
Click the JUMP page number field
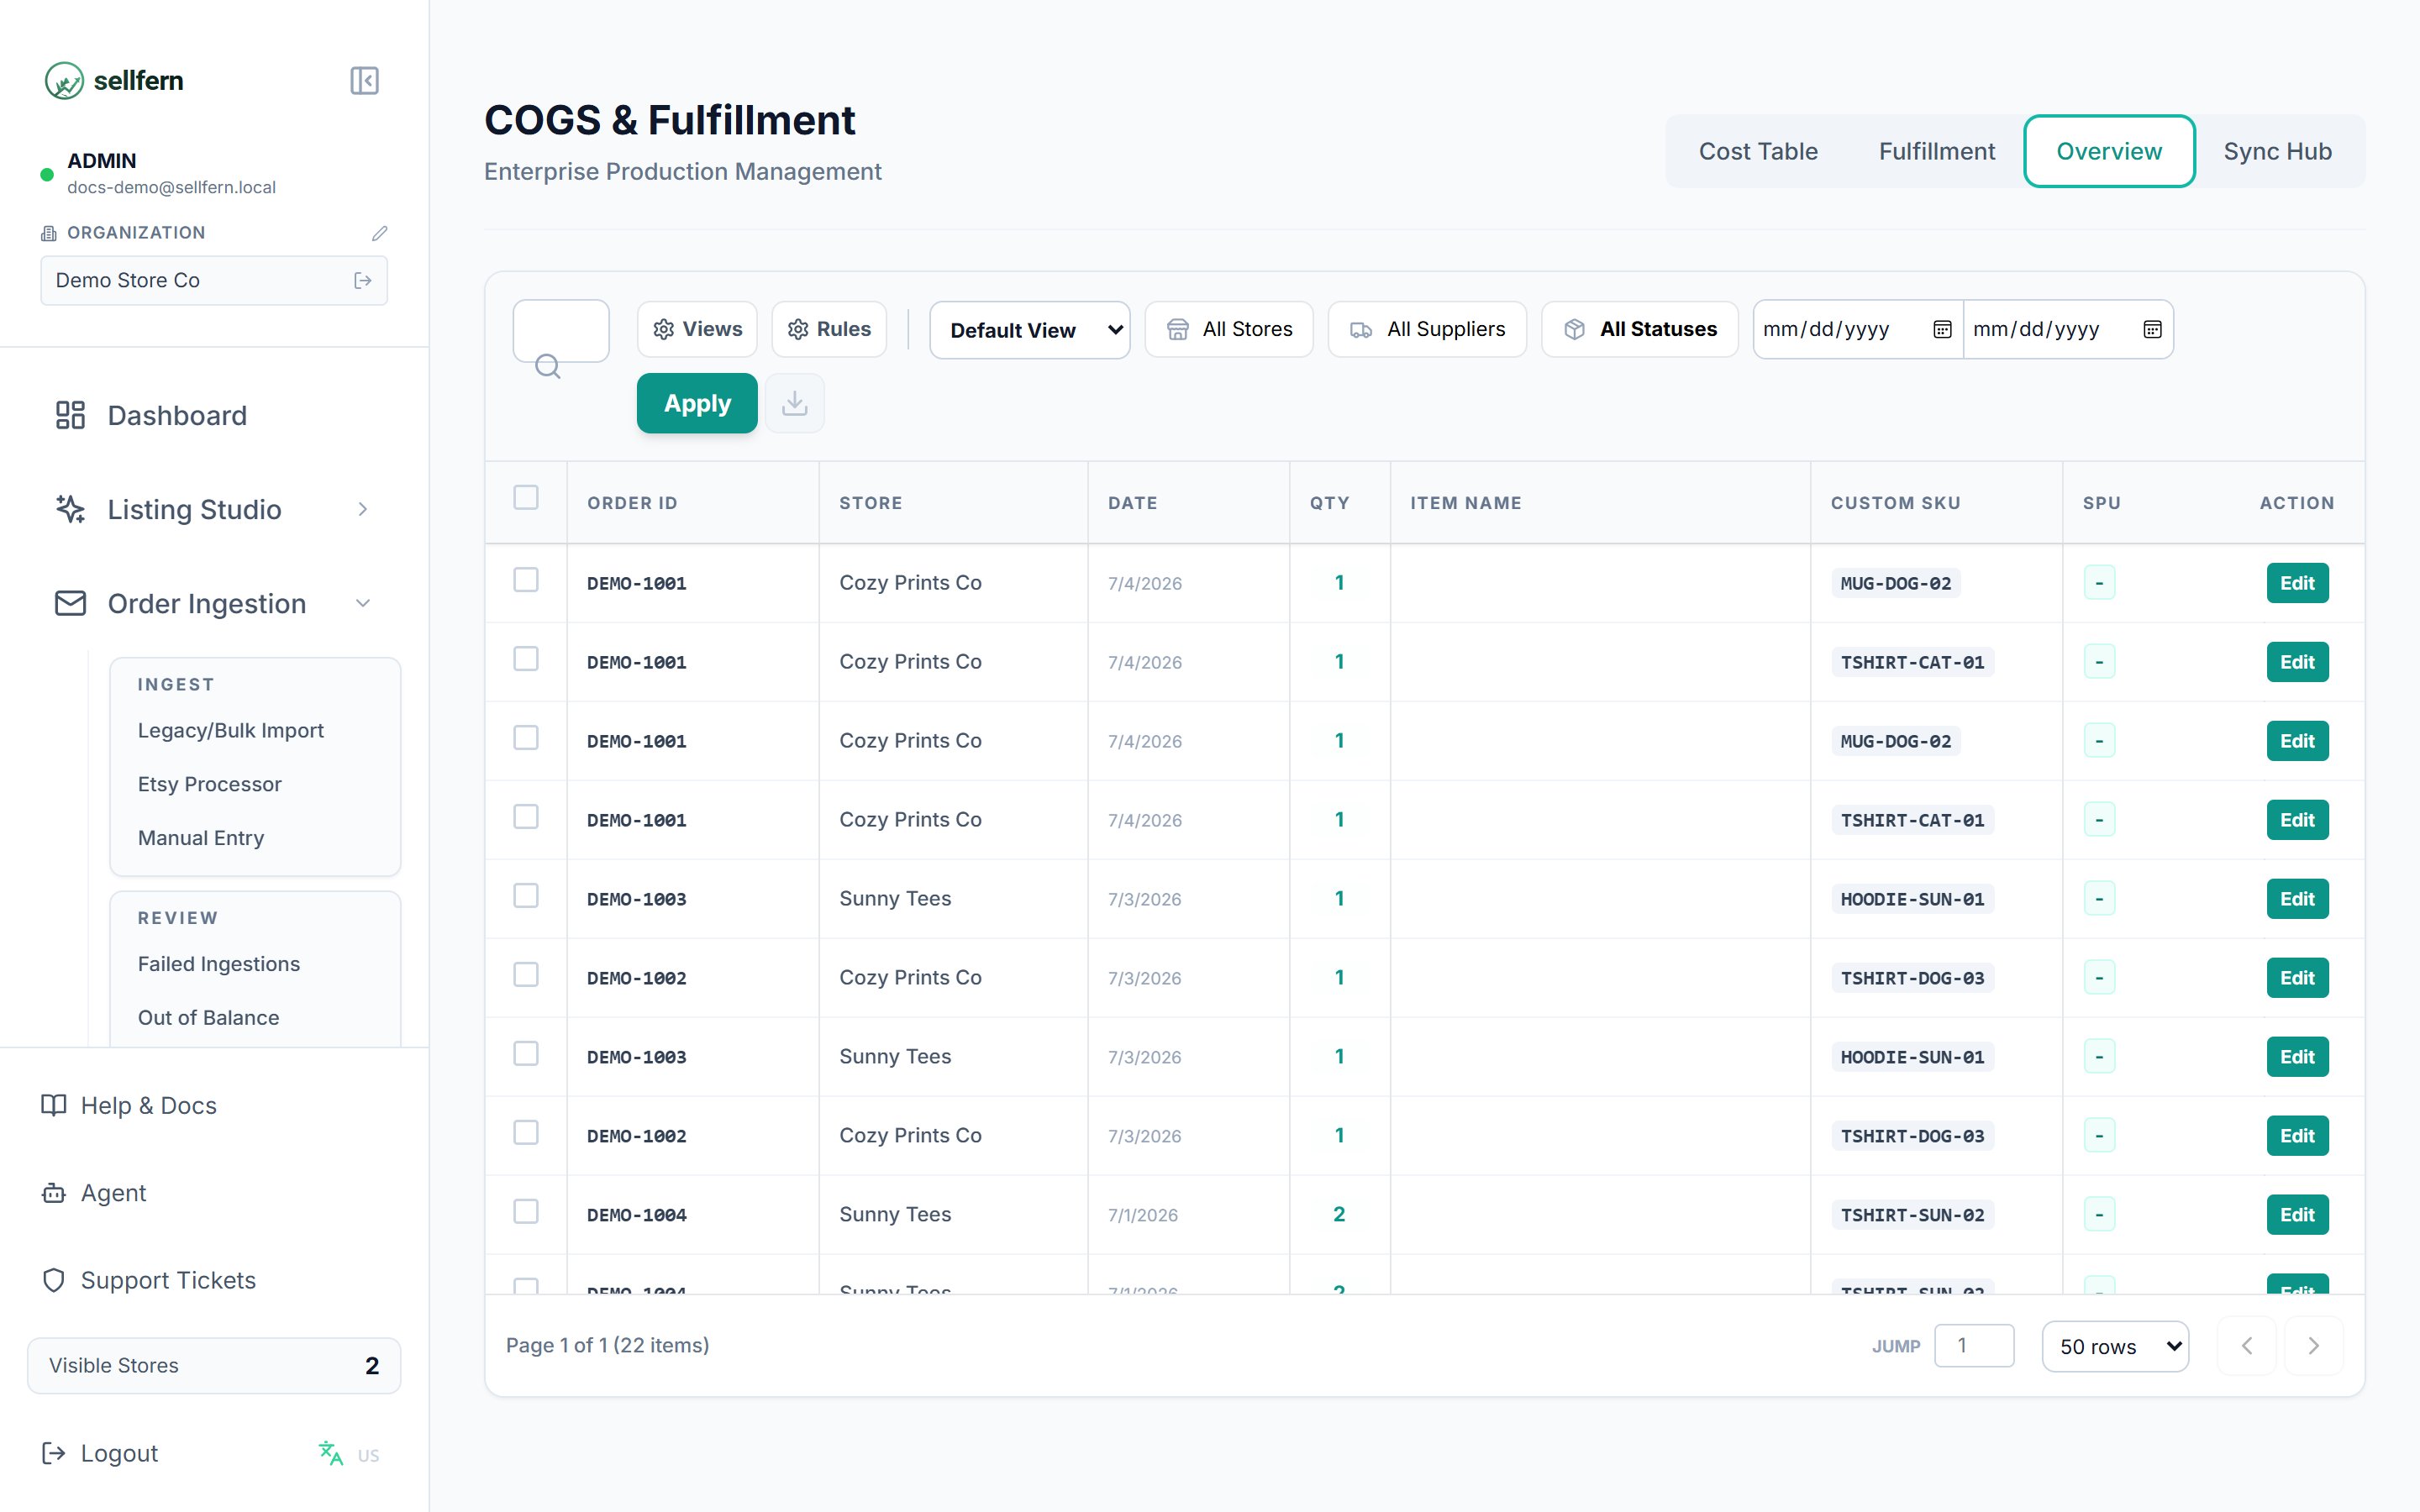[1974, 1345]
